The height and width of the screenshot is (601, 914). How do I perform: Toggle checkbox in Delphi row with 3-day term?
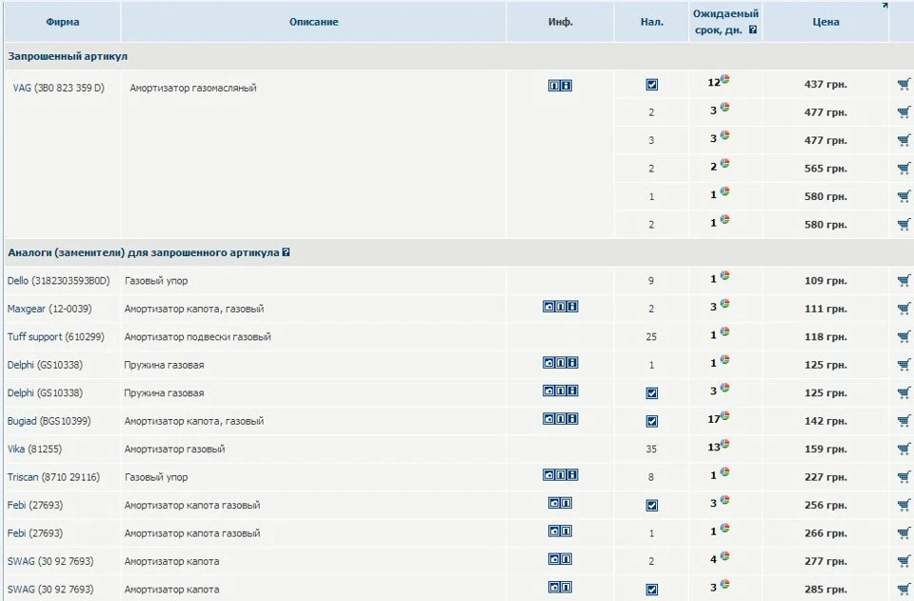[651, 393]
